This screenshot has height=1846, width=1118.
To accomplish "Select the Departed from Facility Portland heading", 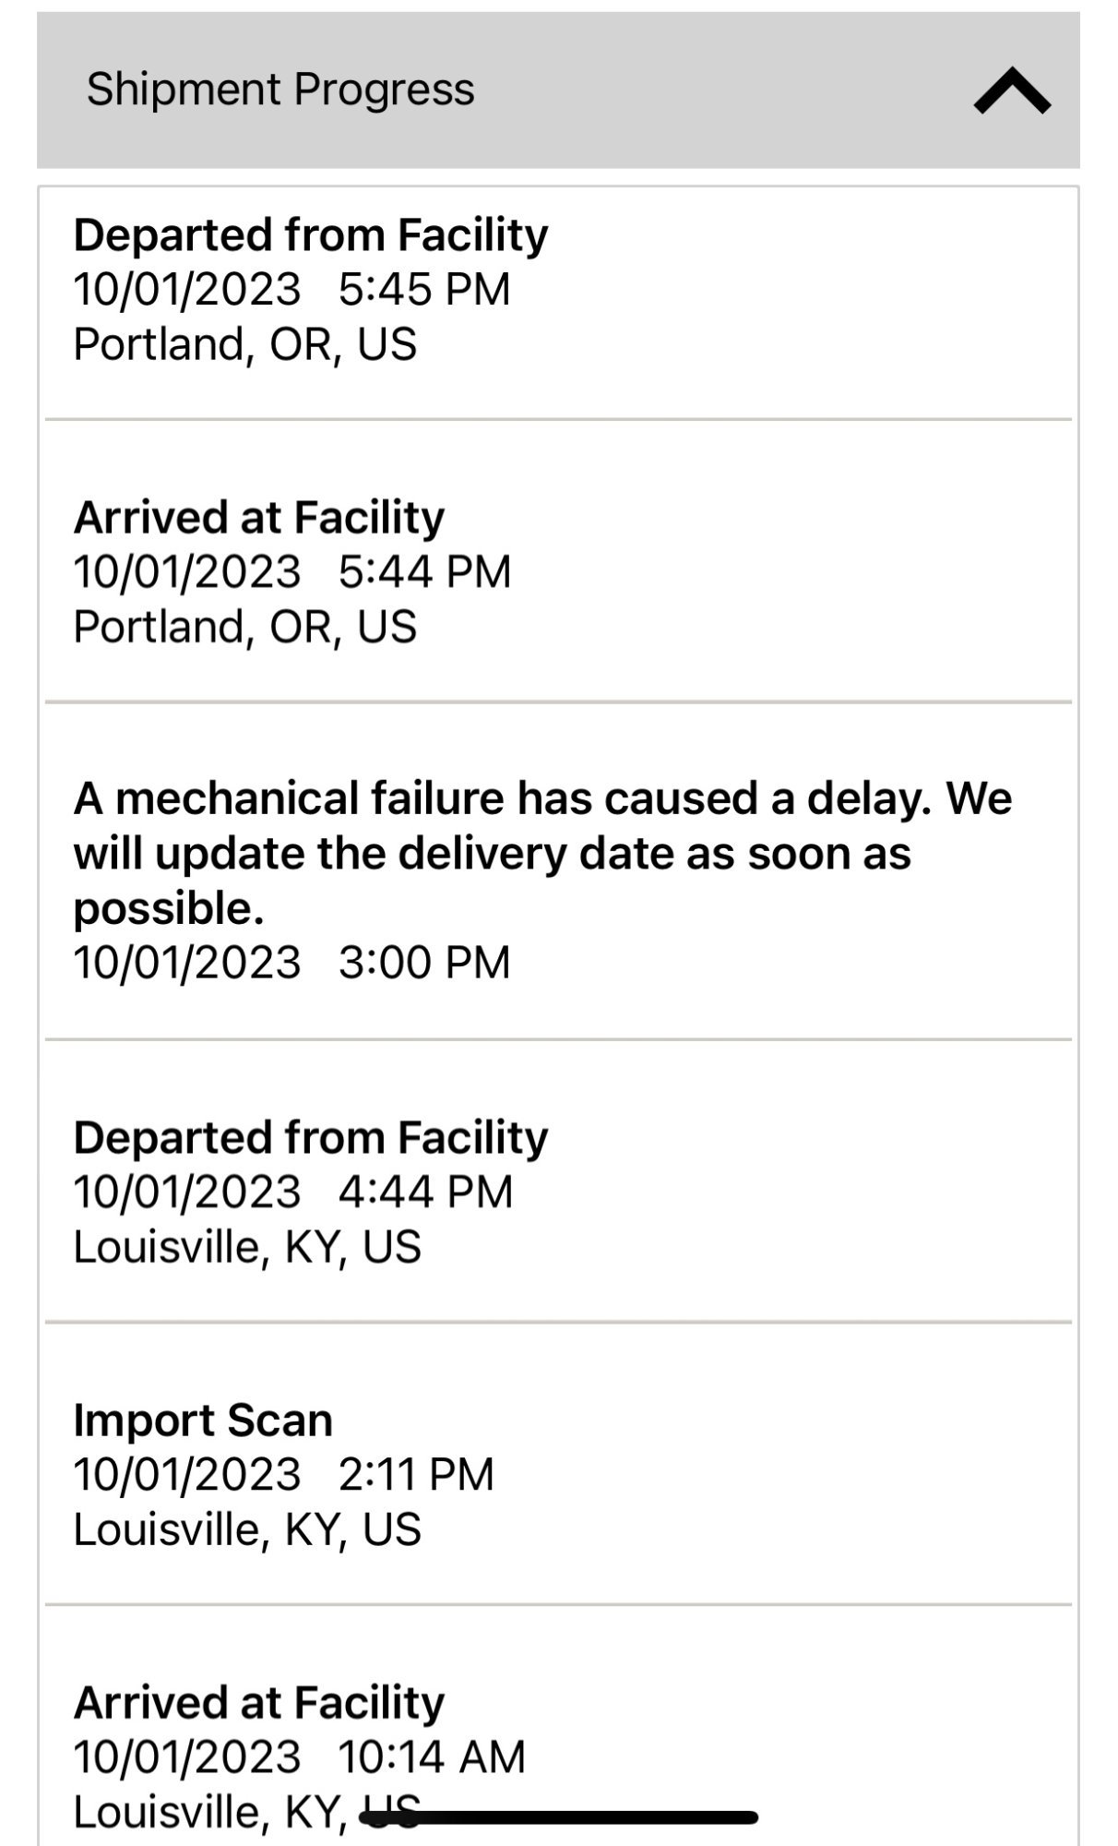I will 310,234.
